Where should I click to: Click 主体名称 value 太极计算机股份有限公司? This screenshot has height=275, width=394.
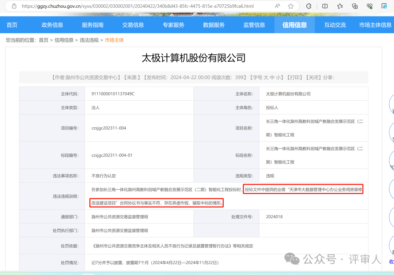(288, 94)
